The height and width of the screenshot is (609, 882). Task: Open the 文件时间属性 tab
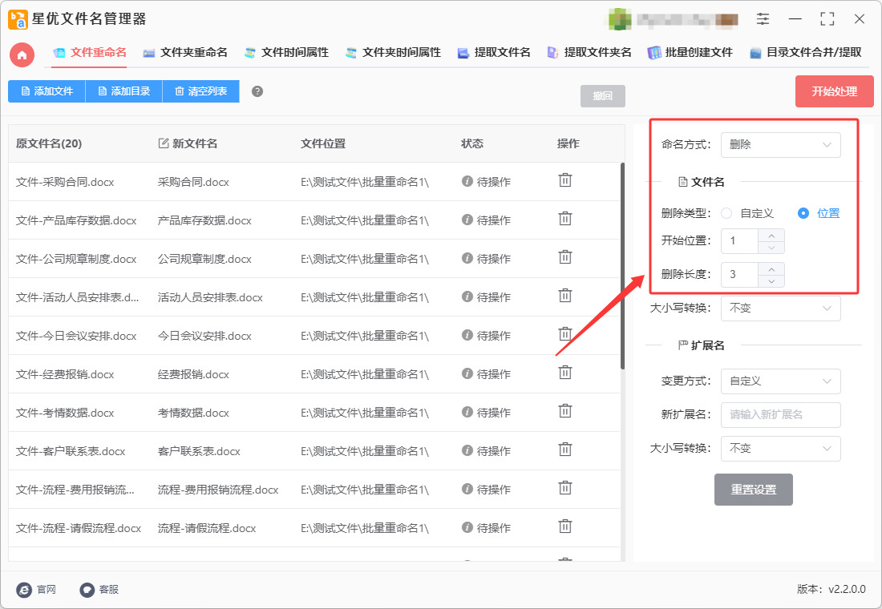pos(286,53)
